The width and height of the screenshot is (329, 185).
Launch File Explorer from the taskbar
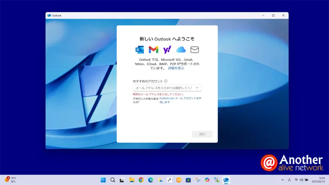coord(132,180)
